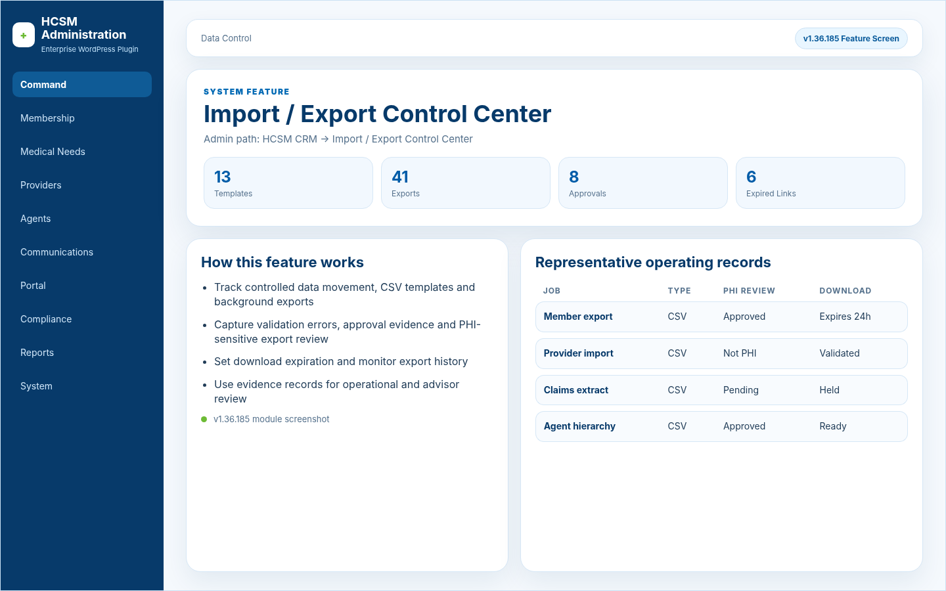
Task: Click the TYPE column header
Action: (679, 291)
